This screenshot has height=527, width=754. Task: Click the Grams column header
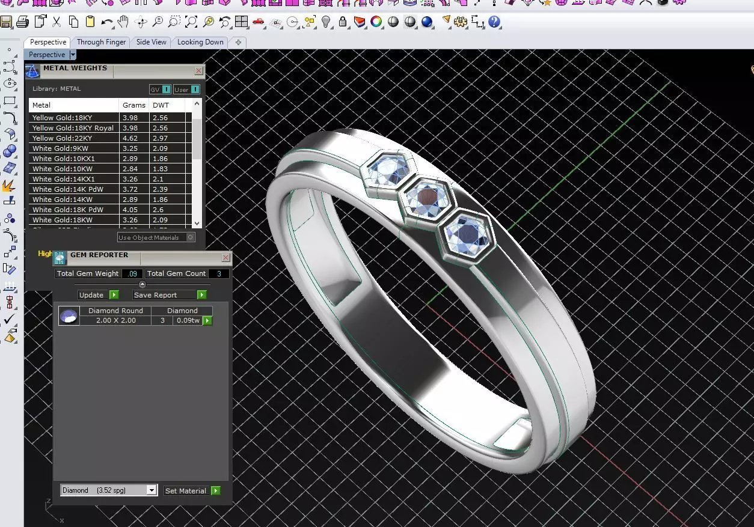pos(134,105)
